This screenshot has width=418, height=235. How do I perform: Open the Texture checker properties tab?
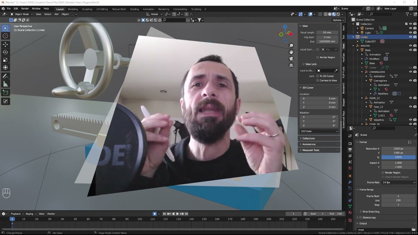pos(350,220)
